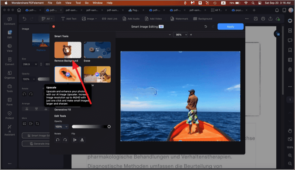Click the Home icon in tab bar

tap(19, 10)
